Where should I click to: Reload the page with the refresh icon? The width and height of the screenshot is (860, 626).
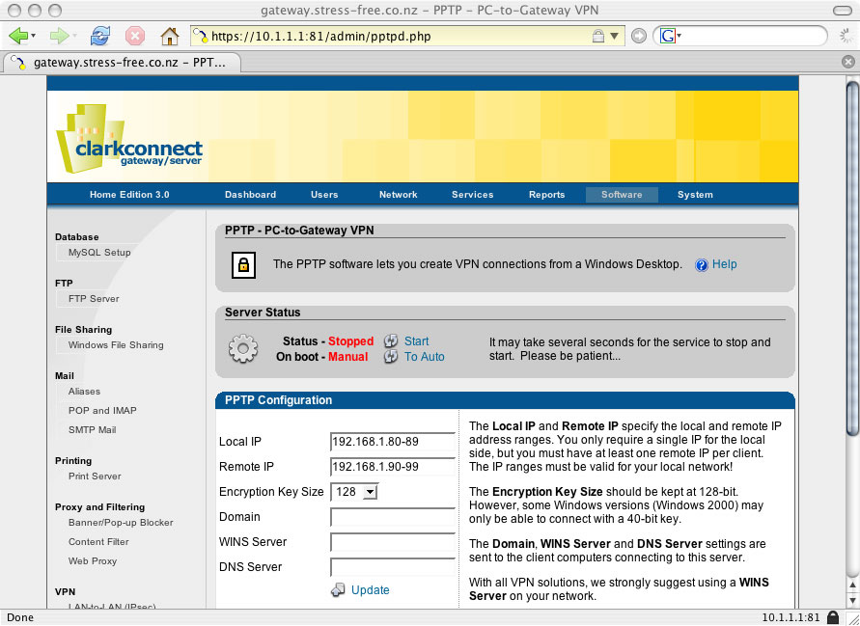click(99, 37)
